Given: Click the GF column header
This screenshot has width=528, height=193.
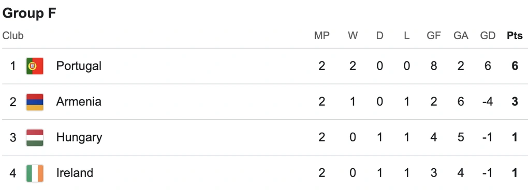Looking at the screenshot, I should pyautogui.click(x=434, y=36).
